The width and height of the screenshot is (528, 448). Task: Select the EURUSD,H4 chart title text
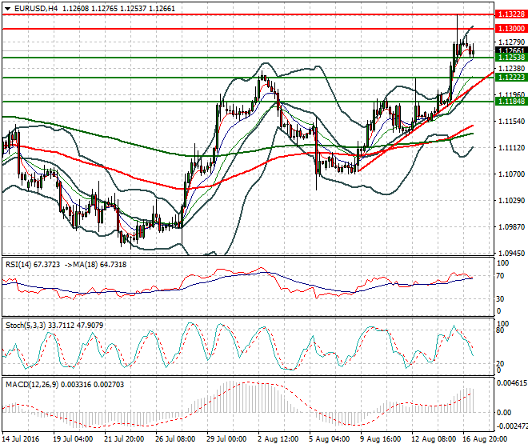[x=36, y=9]
